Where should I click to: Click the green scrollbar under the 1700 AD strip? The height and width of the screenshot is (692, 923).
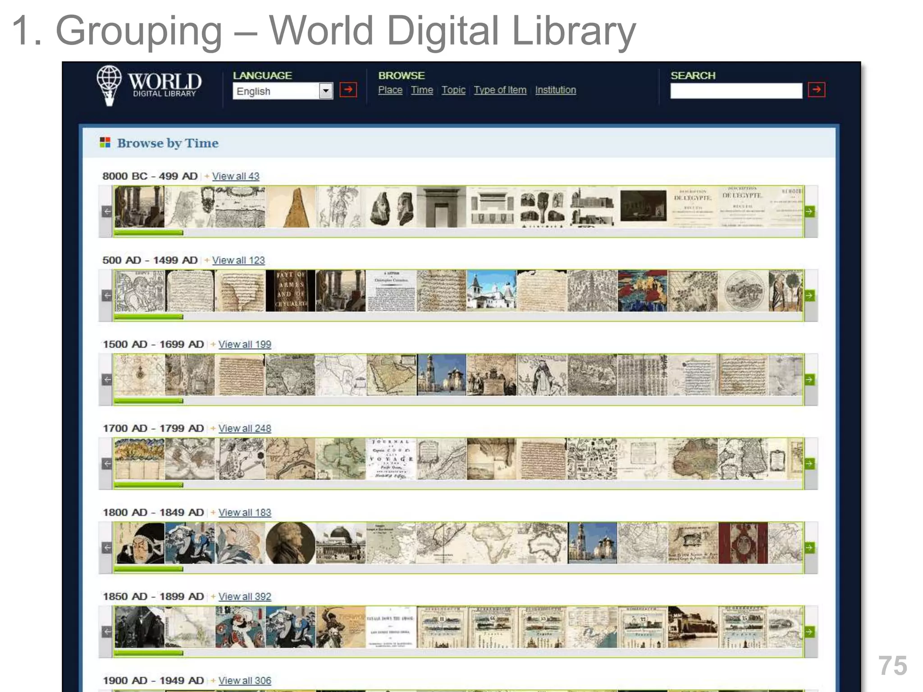point(149,485)
